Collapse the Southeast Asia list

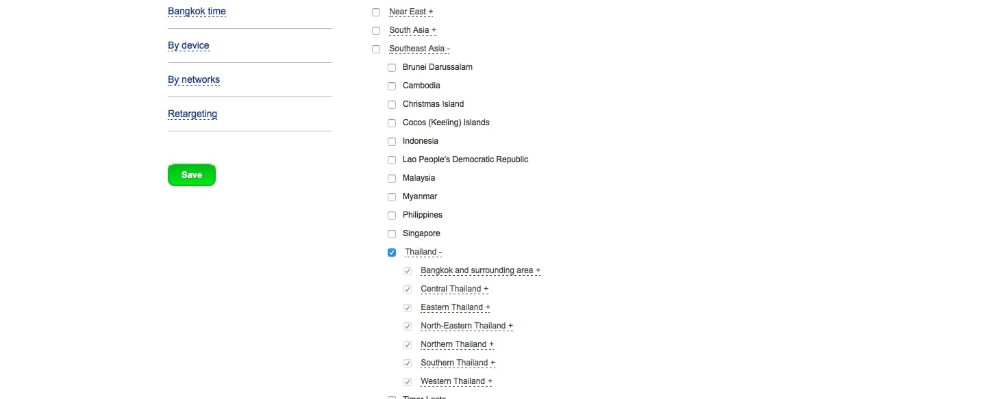pos(419,49)
